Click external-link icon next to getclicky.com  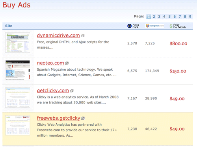[72, 91]
